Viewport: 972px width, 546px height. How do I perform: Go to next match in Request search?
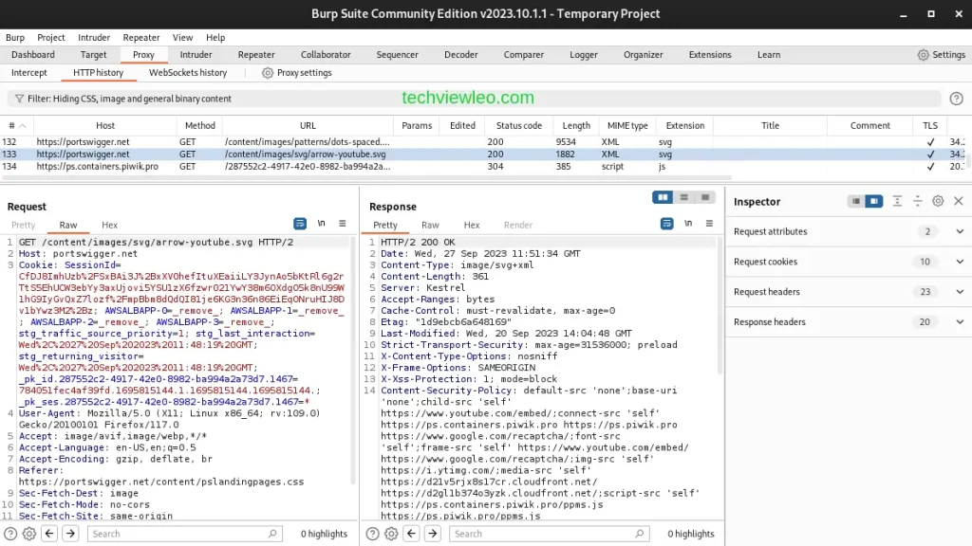[x=71, y=534]
